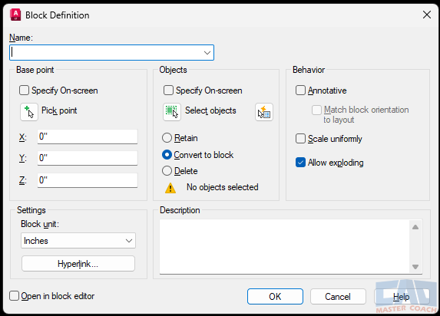This screenshot has height=316, width=440.
Task: Click the Select objects icon button
Action: click(x=172, y=112)
